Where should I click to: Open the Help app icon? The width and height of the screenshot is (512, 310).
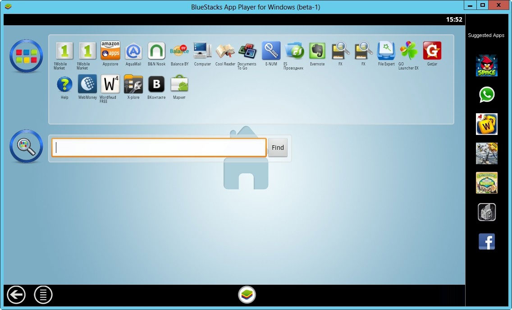click(x=64, y=84)
